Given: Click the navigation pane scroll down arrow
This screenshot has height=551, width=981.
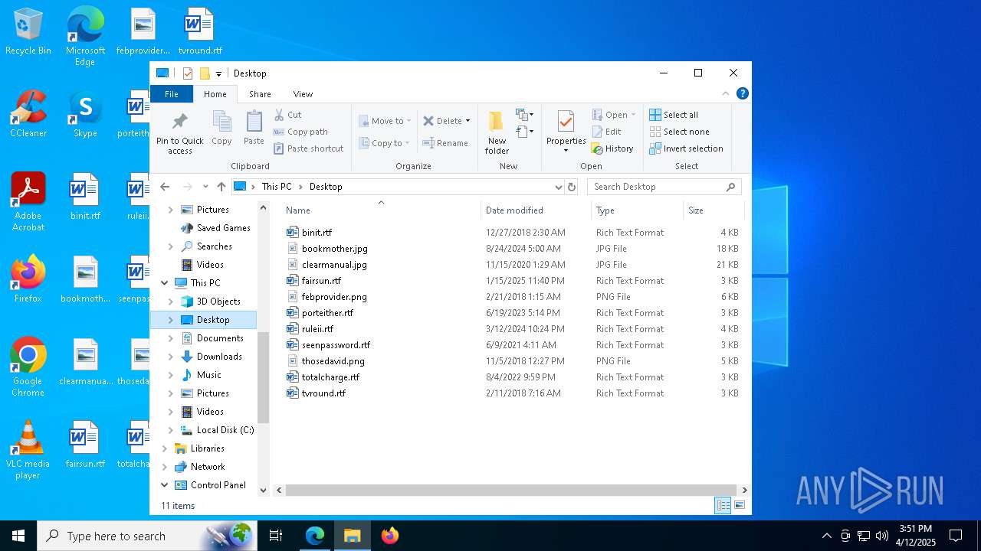Looking at the screenshot, I should point(264,491).
